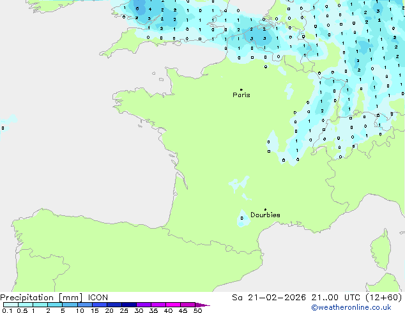Click the Corsica island outline
The height and width of the screenshot is (313, 405).
(381, 249)
